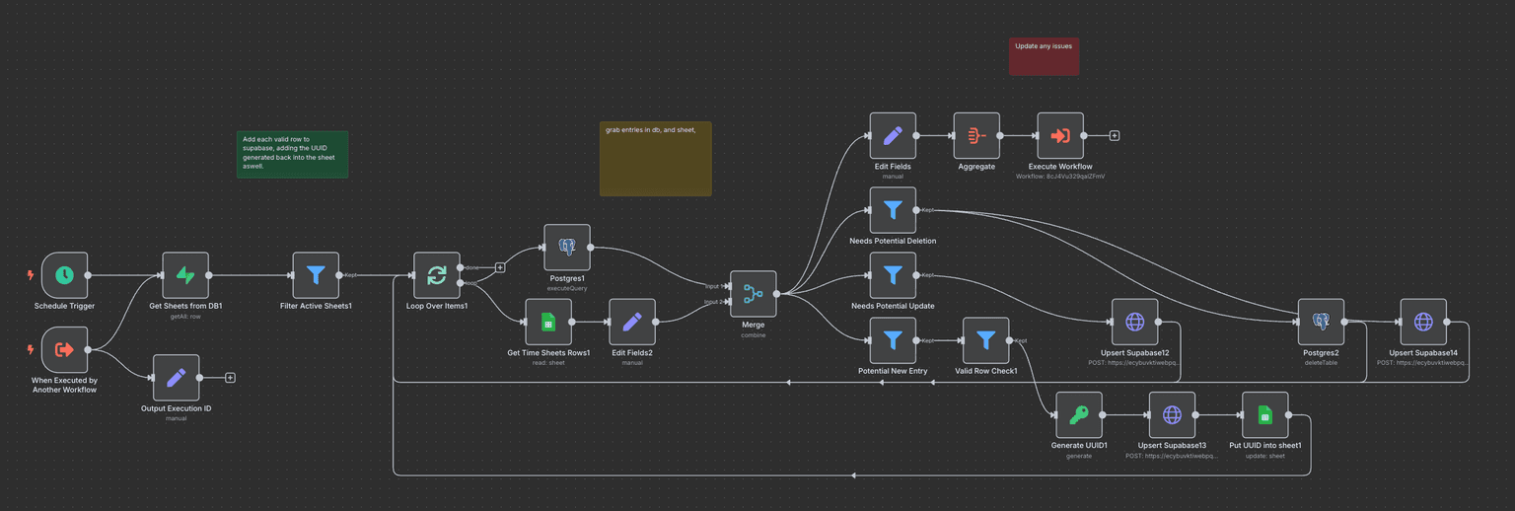This screenshot has width=1515, height=511.
Task: Open the Merge combine node
Action: pos(754,294)
